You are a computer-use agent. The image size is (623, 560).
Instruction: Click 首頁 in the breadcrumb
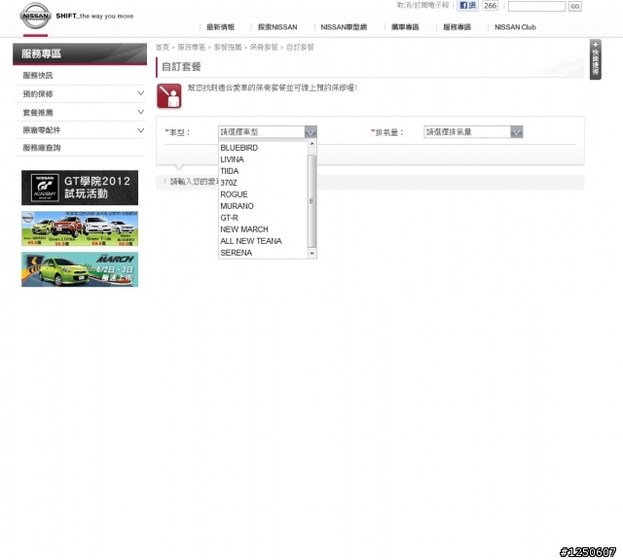163,48
